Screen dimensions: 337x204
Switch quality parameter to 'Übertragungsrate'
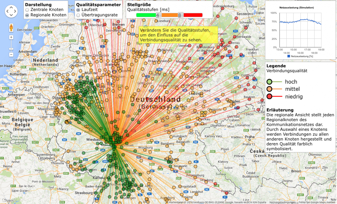[78, 15]
